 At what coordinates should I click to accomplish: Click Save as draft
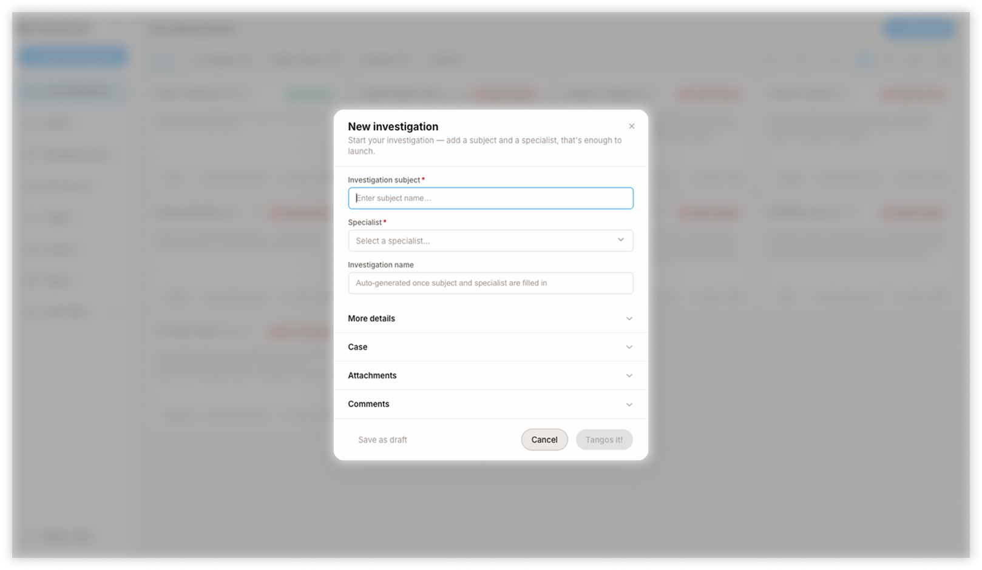pyautogui.click(x=382, y=440)
